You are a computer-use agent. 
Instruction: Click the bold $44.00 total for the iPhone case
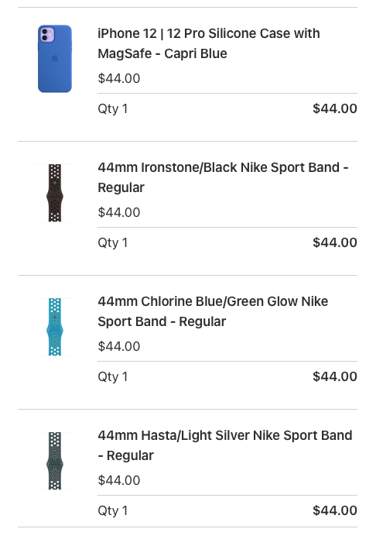click(335, 108)
